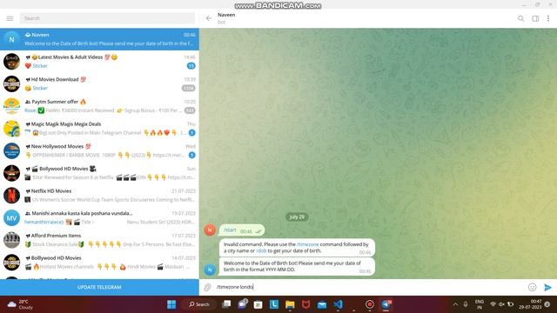557x313 pixels.
Task: Open Netflix HD Movies channel
Action: (x=99, y=196)
